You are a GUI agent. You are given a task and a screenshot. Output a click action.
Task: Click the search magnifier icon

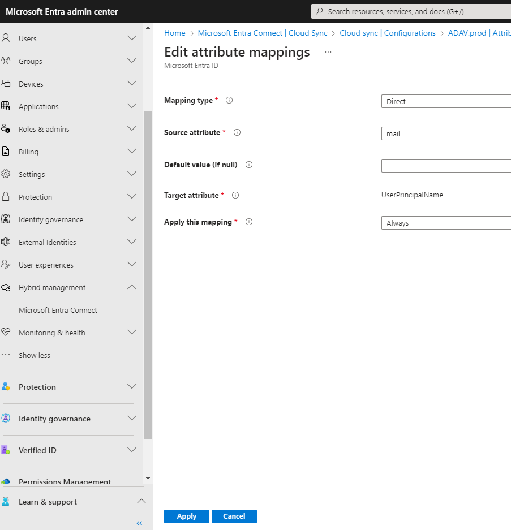click(x=319, y=11)
